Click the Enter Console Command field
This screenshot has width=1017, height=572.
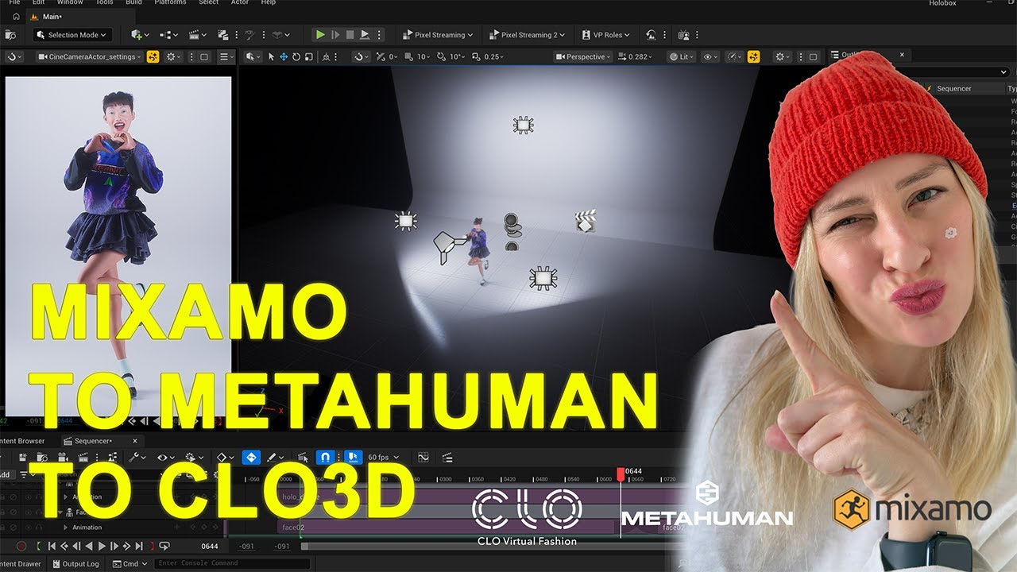tap(232, 564)
